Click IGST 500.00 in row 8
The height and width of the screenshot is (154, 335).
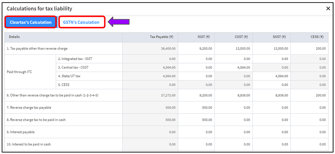(x=207, y=120)
